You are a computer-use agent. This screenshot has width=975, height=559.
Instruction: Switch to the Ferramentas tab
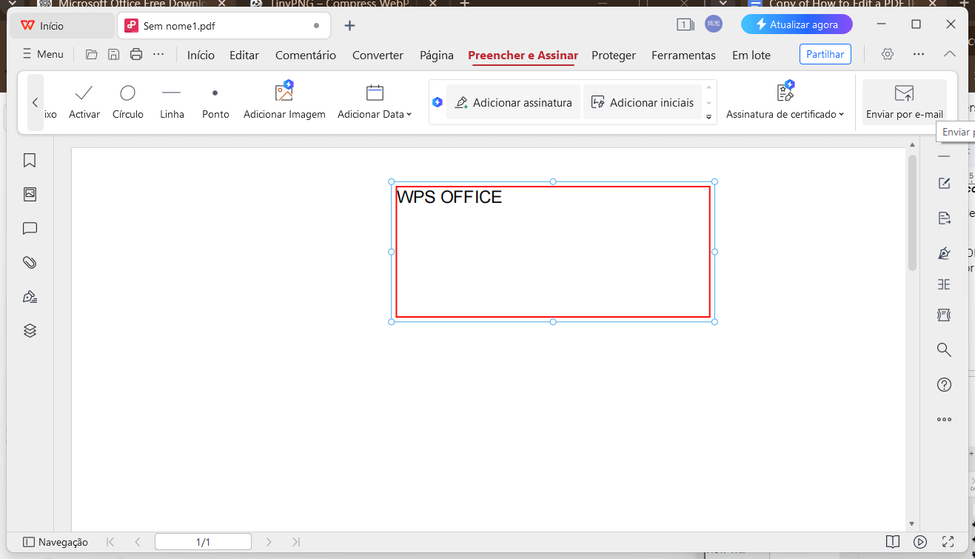pyautogui.click(x=683, y=55)
